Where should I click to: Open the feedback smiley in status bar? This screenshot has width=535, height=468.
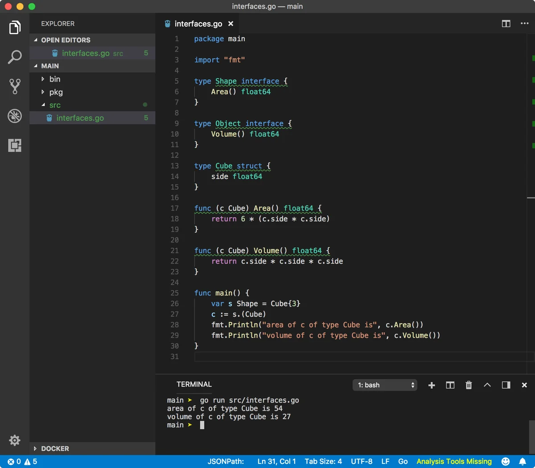point(506,461)
